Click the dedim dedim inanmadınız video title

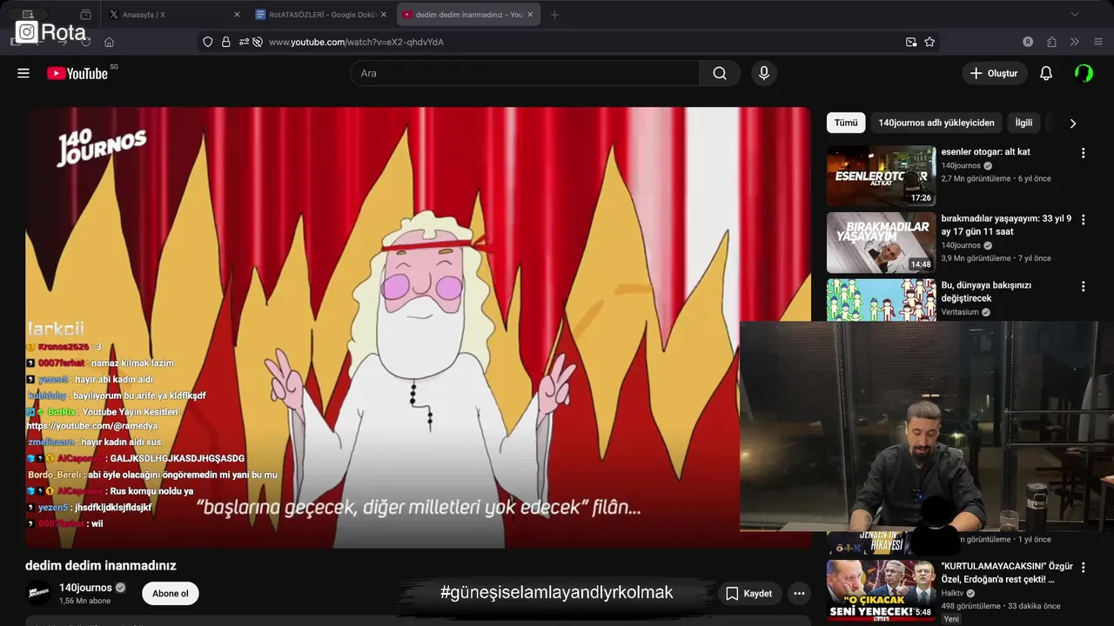click(101, 565)
